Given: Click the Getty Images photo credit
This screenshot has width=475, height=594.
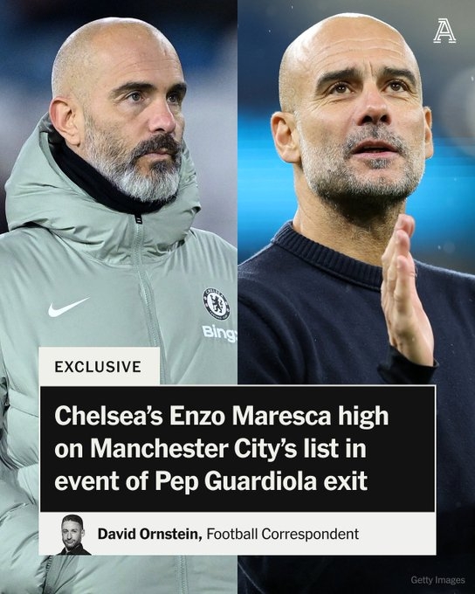Looking at the screenshot, I should pos(437,580).
